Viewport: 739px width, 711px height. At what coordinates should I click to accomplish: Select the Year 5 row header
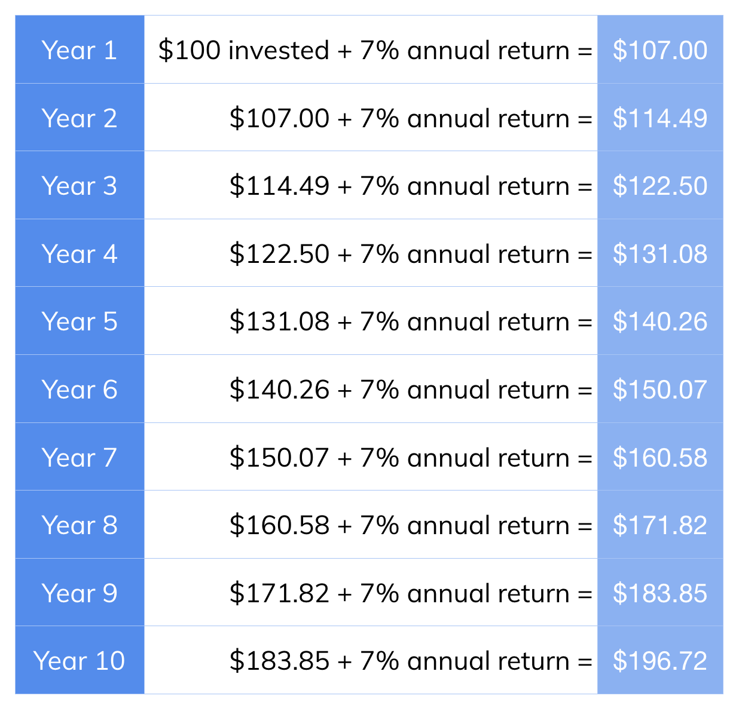click(x=80, y=321)
